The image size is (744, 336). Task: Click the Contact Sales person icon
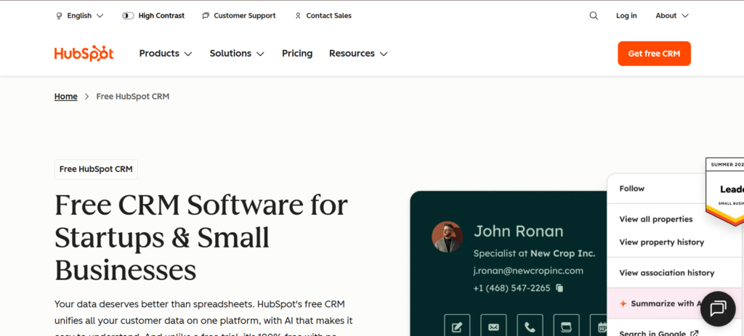point(298,16)
